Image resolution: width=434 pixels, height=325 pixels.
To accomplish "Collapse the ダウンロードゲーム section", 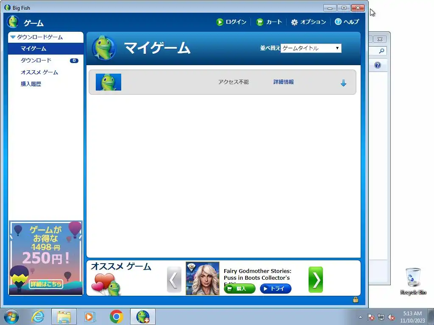I will (x=13, y=37).
